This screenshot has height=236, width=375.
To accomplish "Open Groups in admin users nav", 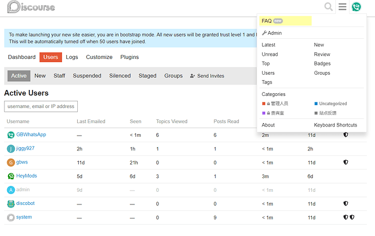I will click(x=174, y=76).
